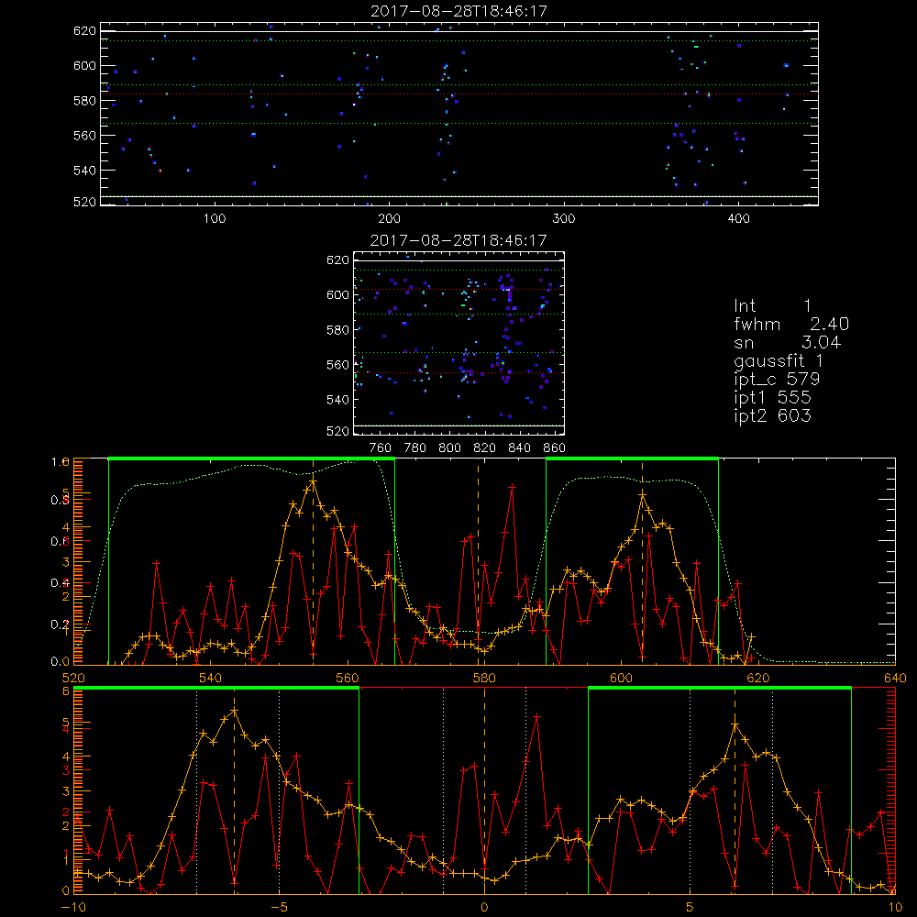
Task: Click orange x-axis label 580 on the profile plot
Action: (484, 679)
